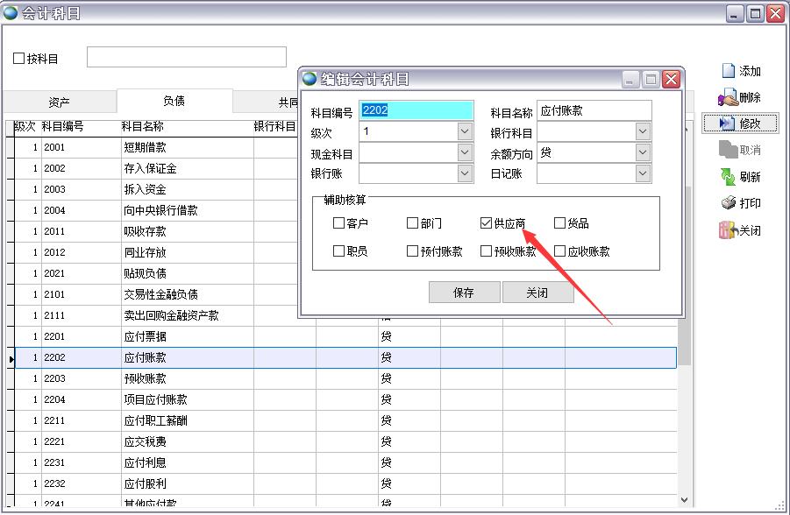
Task: Select the 负债 tab
Action: (x=174, y=101)
